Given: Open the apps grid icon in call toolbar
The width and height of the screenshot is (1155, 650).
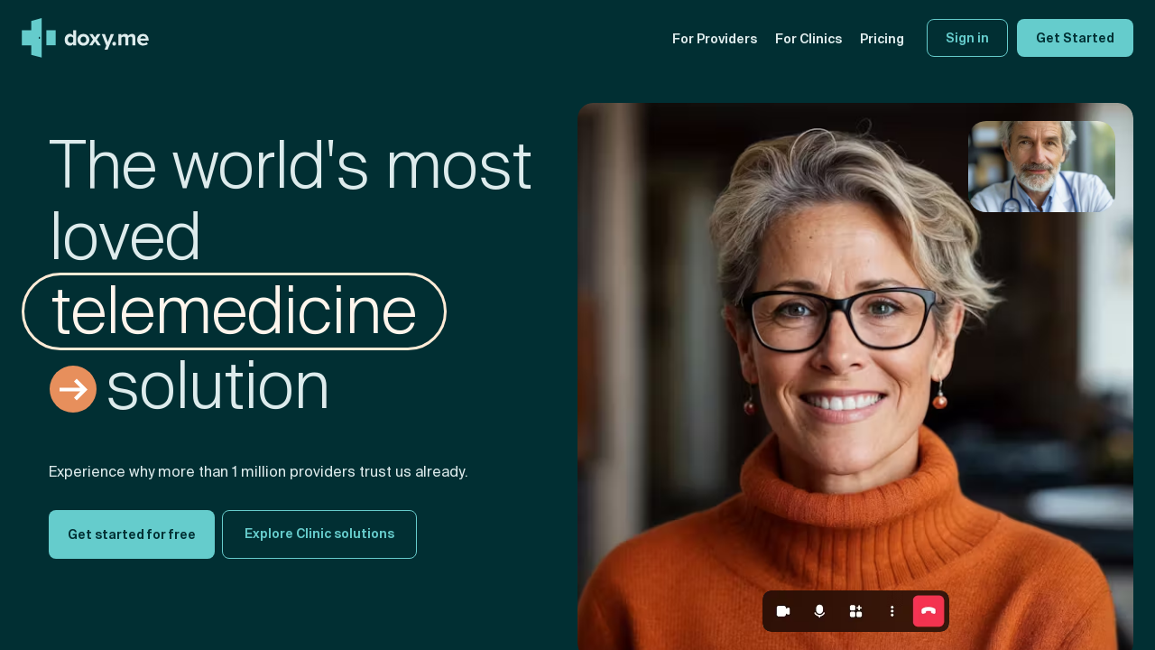Looking at the screenshot, I should pyautogui.click(x=855, y=611).
